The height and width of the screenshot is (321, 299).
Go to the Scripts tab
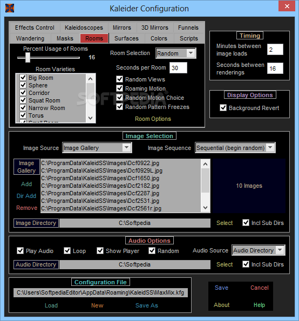point(189,38)
